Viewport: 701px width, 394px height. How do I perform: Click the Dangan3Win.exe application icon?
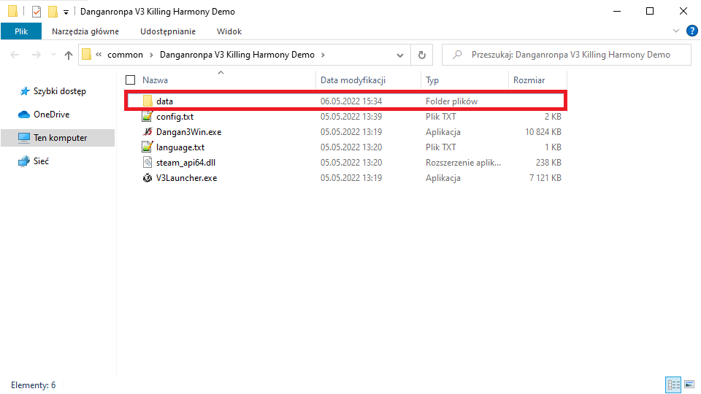click(148, 132)
